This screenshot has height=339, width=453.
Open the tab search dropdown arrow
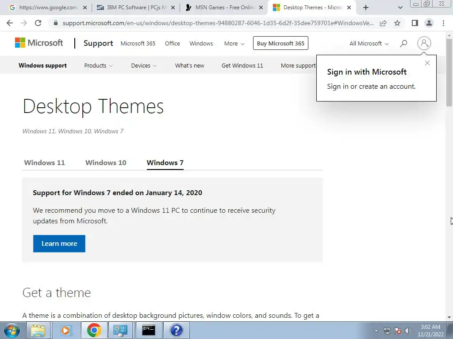pyautogui.click(x=400, y=8)
